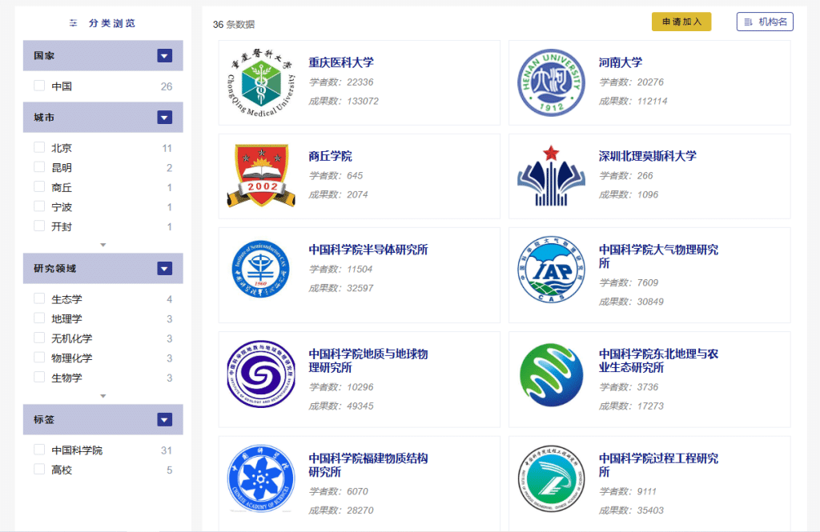Tick the 高校 tag checkbox
The image size is (820, 532).
(x=39, y=470)
